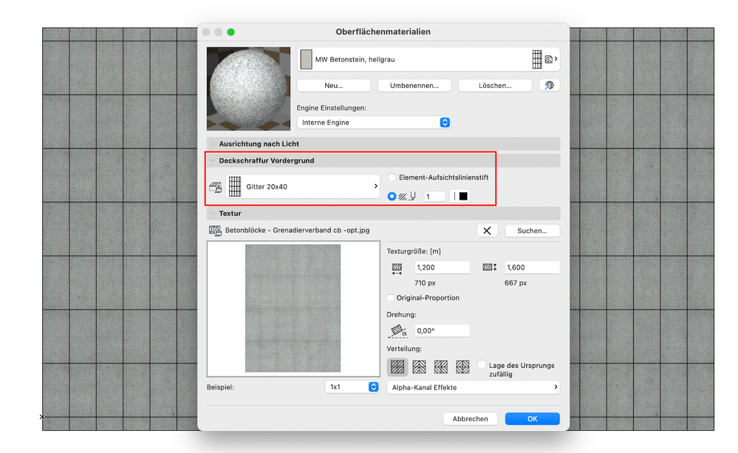738x453 pixels.
Task: Click the Gitter 20x40 grid pattern icon
Action: (x=235, y=186)
